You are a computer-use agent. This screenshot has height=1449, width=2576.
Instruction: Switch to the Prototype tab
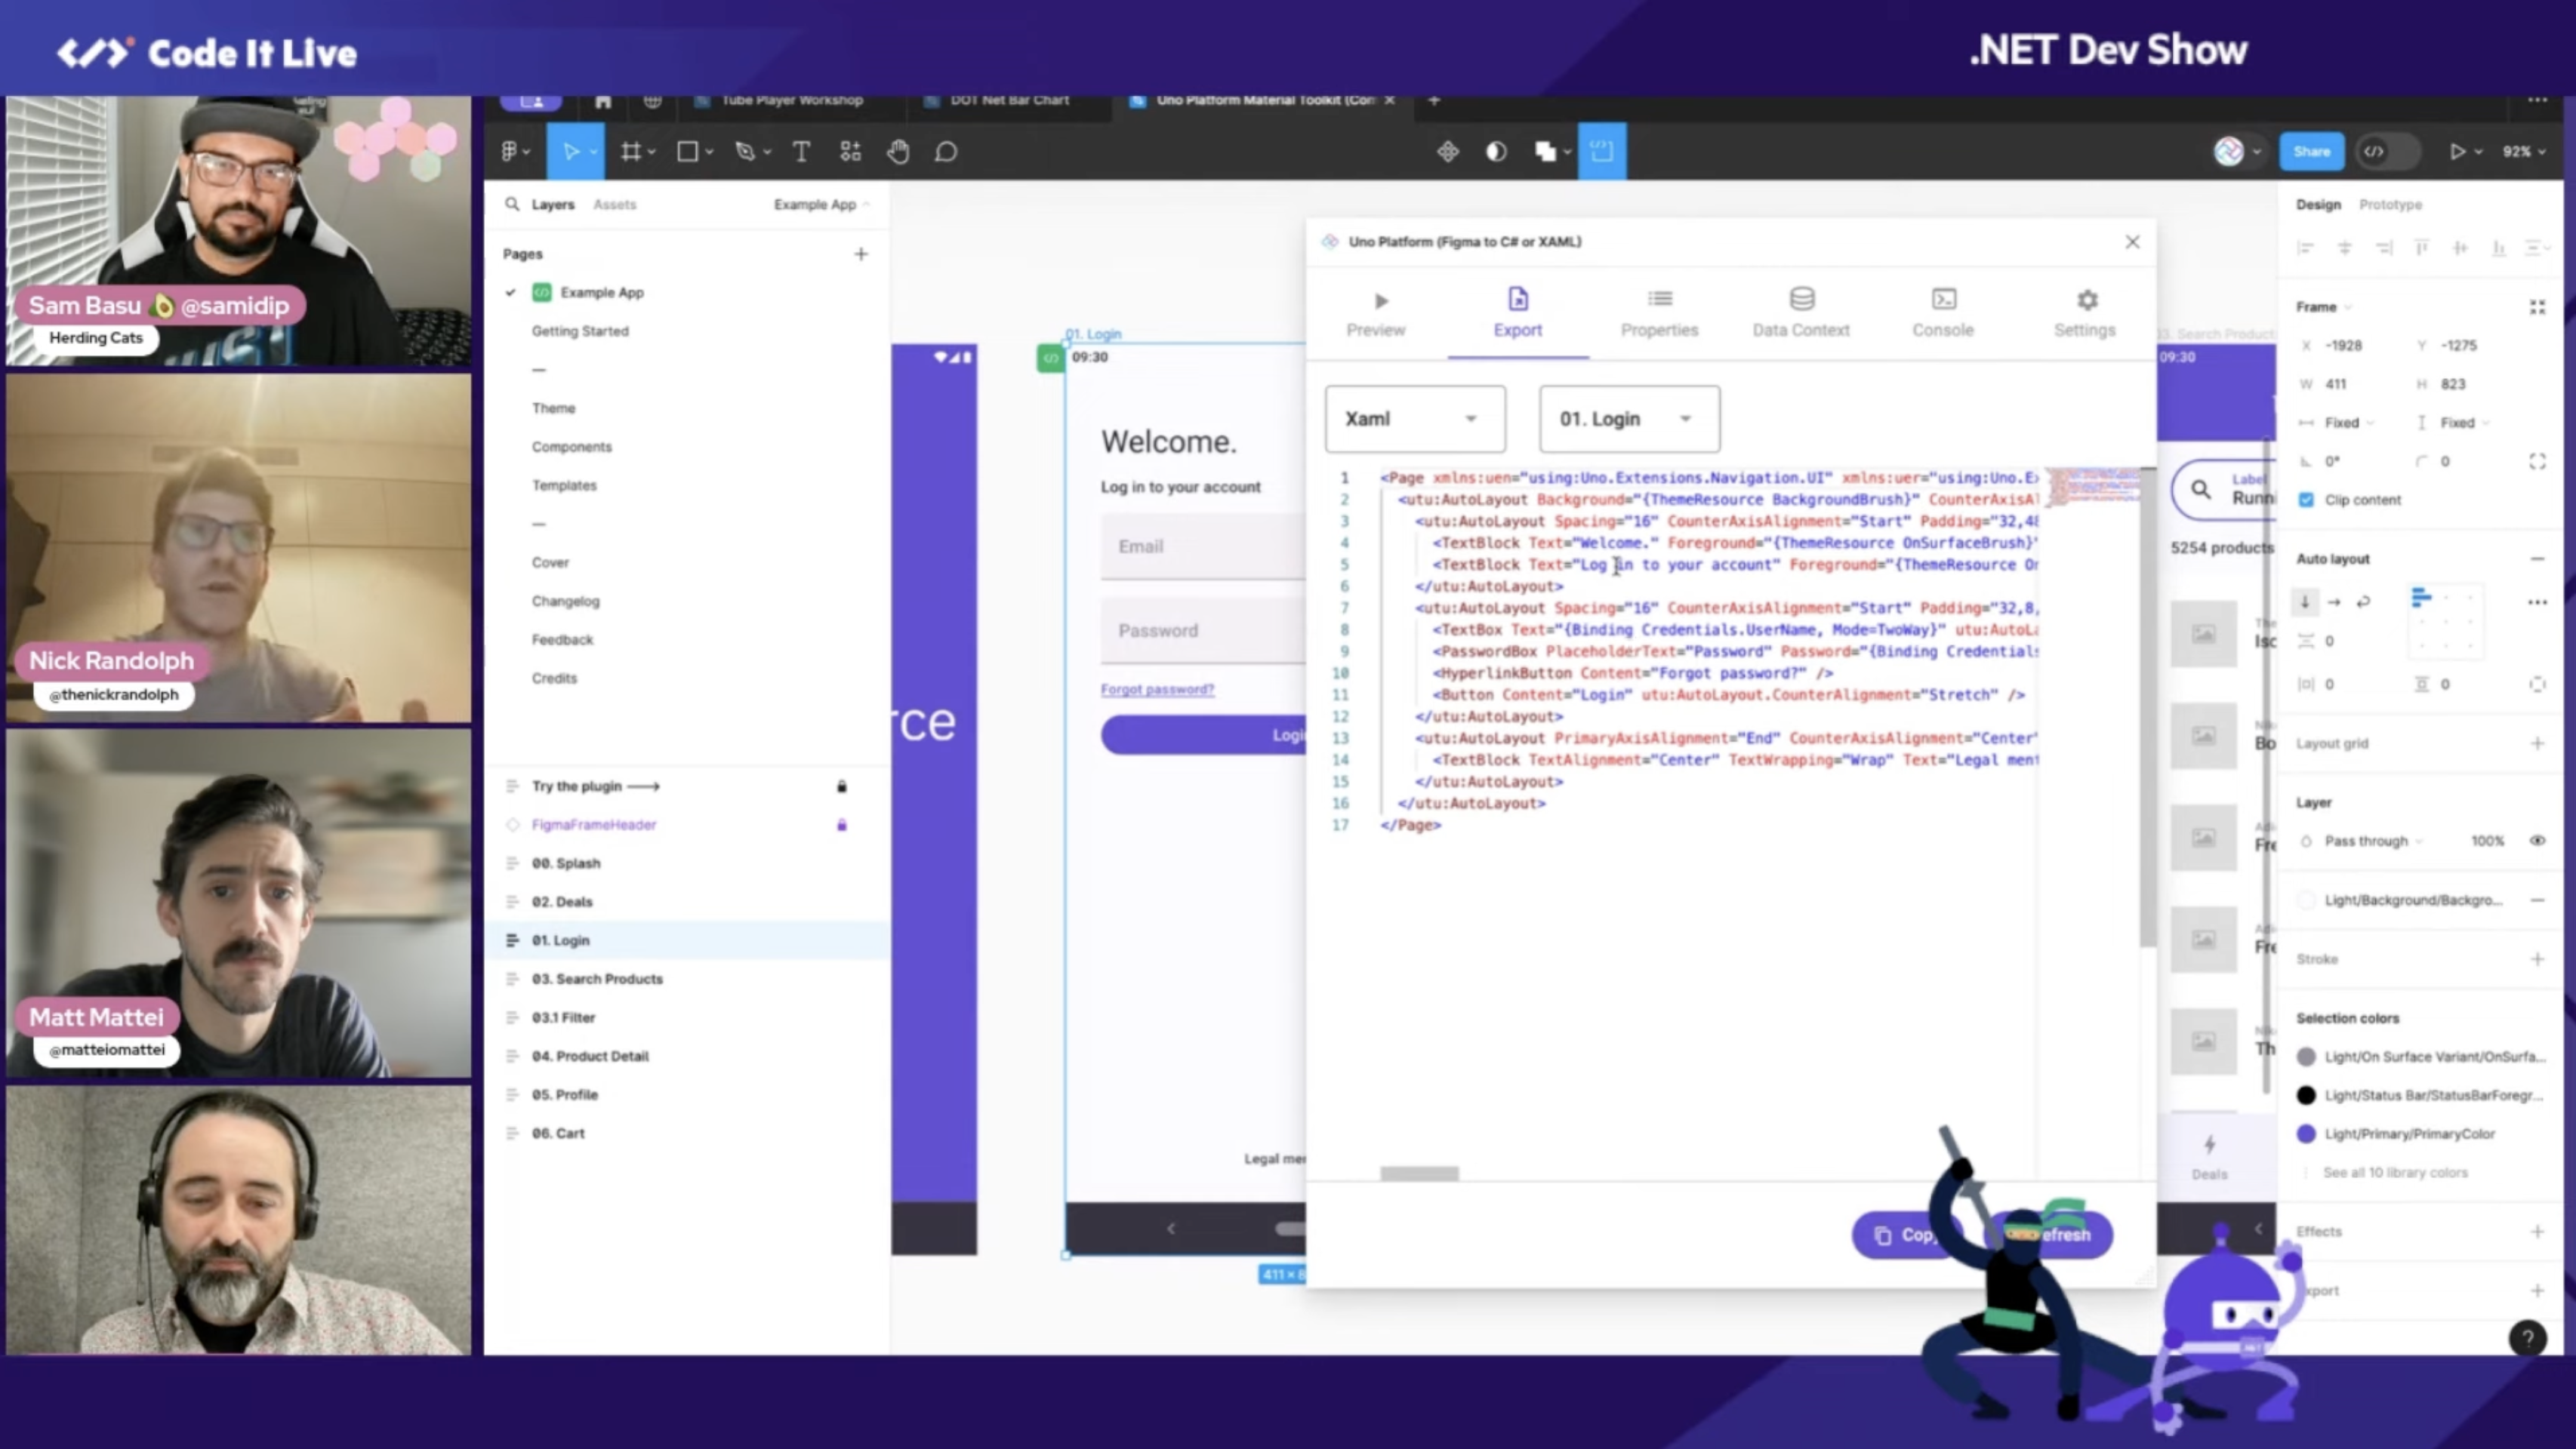click(2390, 204)
